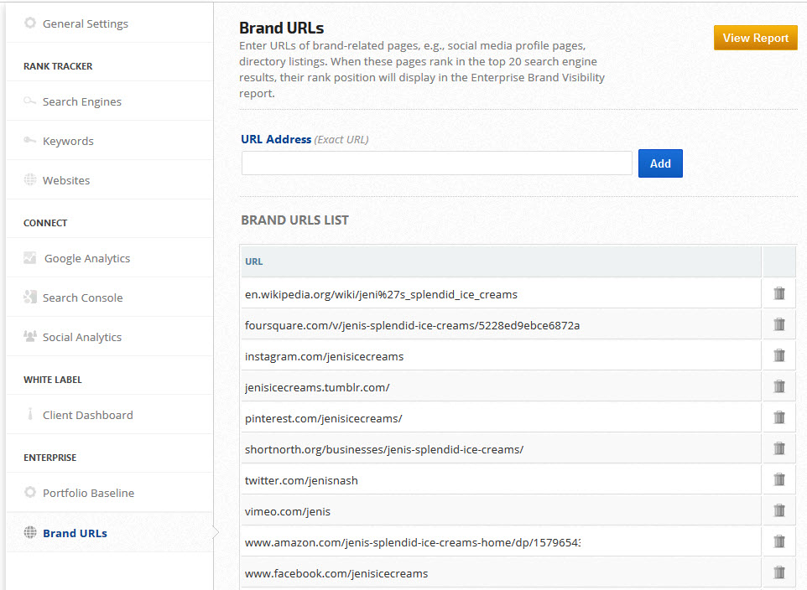Viewport: 807px width, 590px height.
Task: Open the Keywords section
Action: 68,141
